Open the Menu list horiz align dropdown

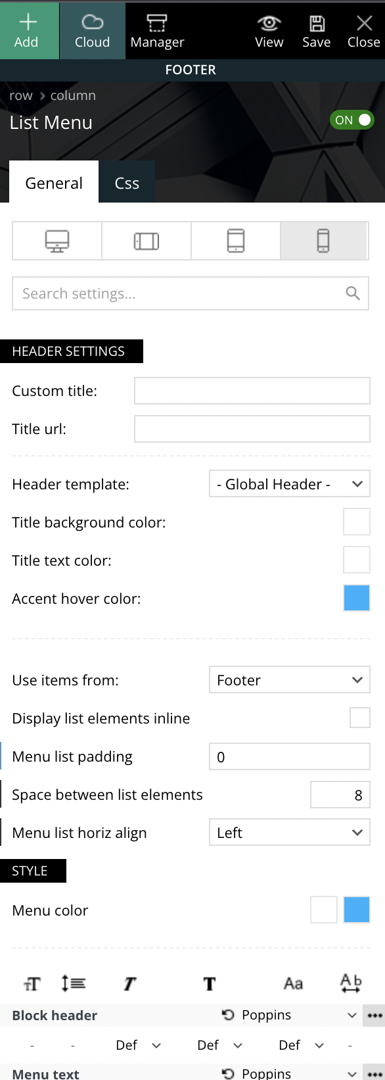click(x=290, y=832)
